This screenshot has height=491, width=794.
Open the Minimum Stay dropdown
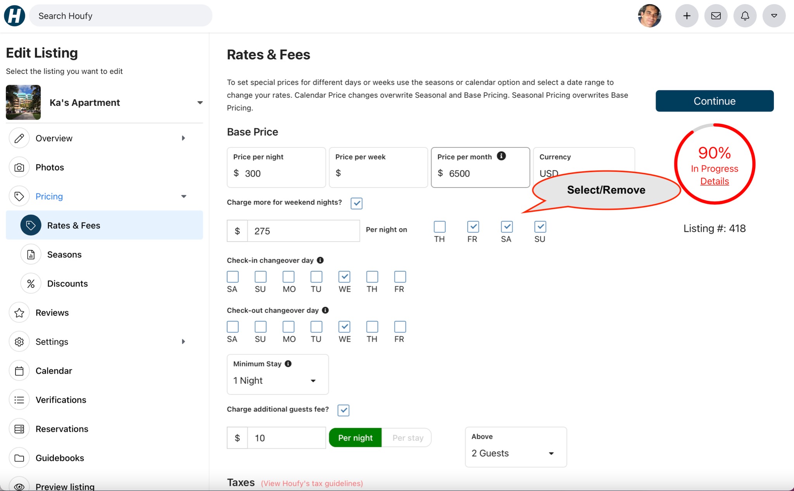click(x=277, y=381)
